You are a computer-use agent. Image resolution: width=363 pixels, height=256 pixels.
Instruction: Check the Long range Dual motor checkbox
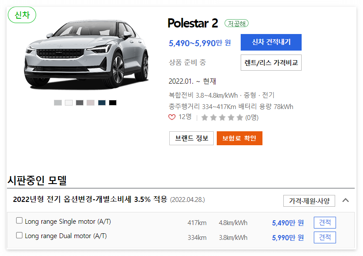[x=19, y=236]
